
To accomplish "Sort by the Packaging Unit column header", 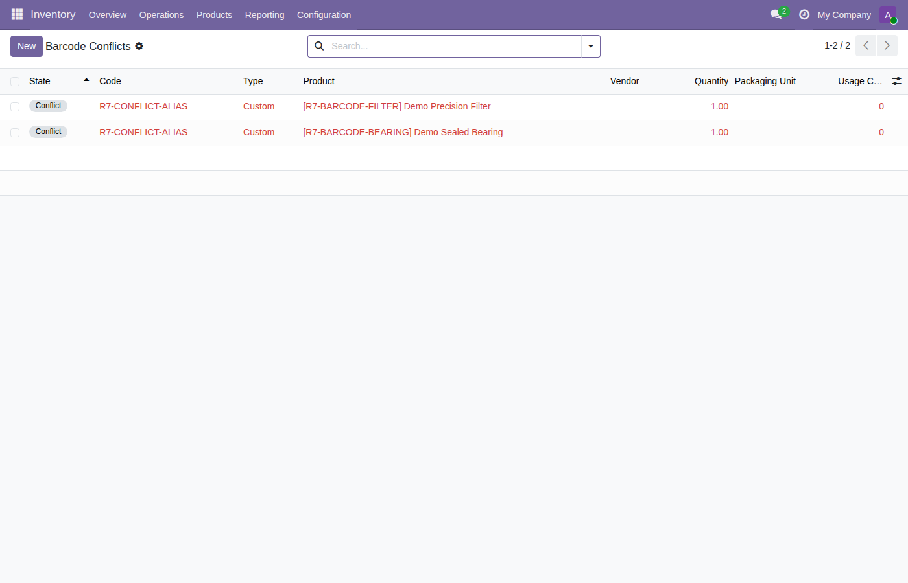I will pos(765,81).
